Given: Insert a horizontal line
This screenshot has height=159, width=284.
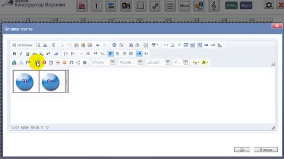Looking at the screenshot, I should (x=58, y=62).
